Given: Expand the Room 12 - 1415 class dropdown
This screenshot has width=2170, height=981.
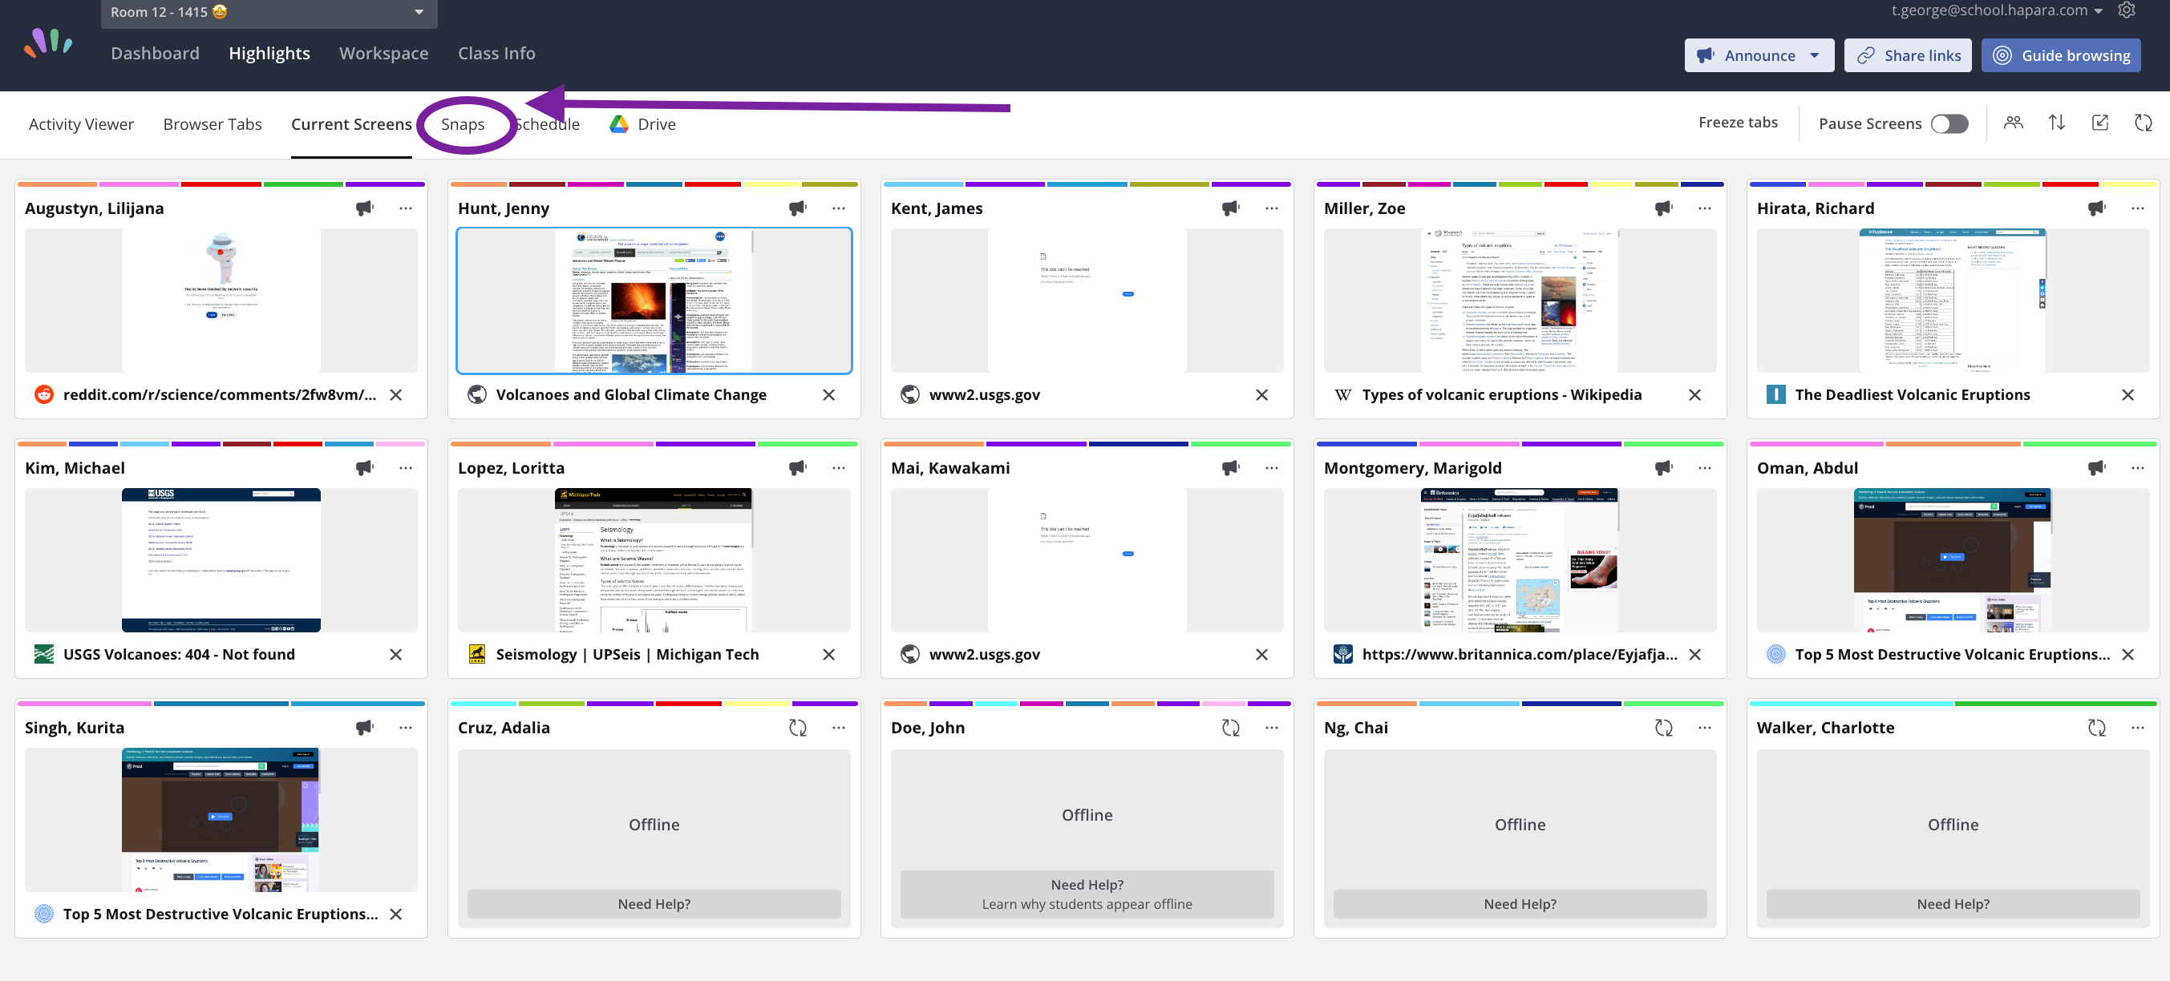Looking at the screenshot, I should (x=419, y=12).
